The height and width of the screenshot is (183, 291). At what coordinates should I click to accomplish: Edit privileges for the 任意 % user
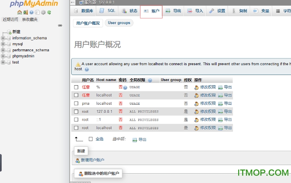(205, 87)
